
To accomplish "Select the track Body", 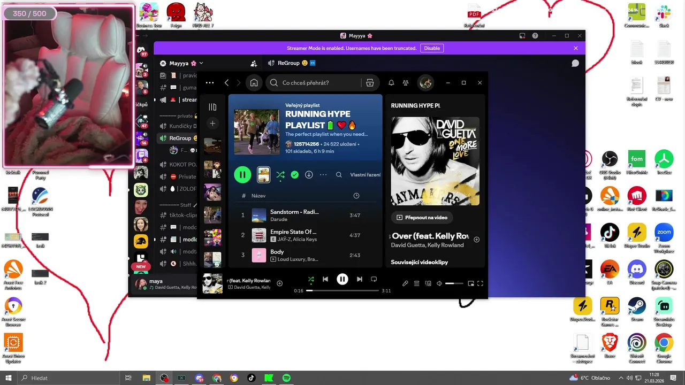I will click(x=305, y=255).
